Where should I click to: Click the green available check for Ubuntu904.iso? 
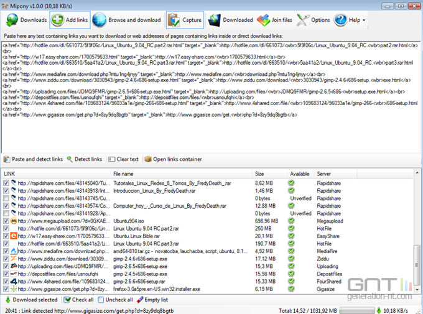[x=291, y=221]
